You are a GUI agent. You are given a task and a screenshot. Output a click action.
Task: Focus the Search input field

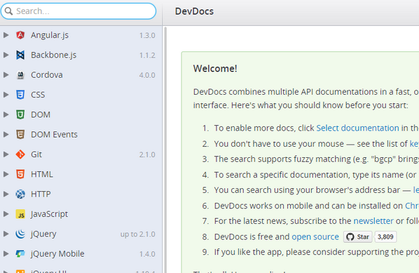(78, 11)
